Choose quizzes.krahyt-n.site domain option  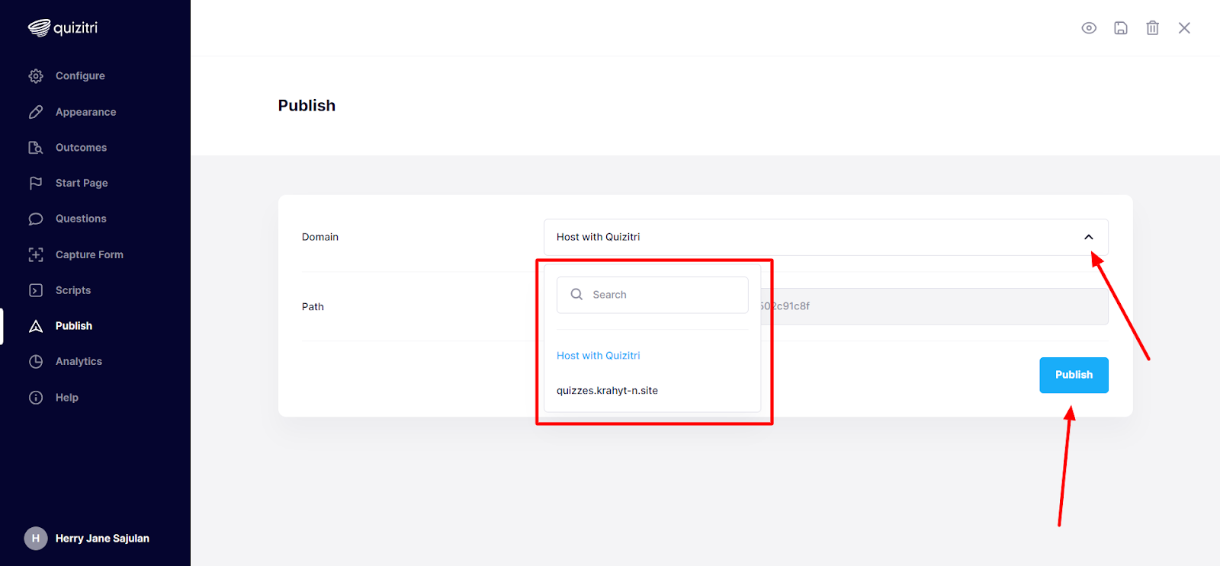(607, 391)
